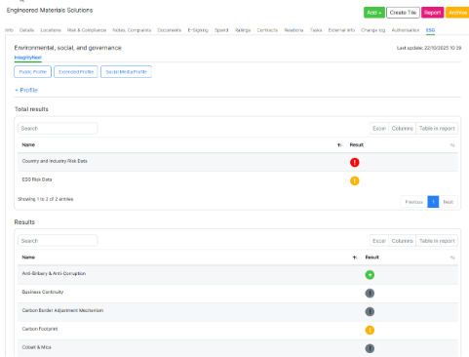
Task: Open the Extended Profile button
Action: pyautogui.click(x=76, y=72)
